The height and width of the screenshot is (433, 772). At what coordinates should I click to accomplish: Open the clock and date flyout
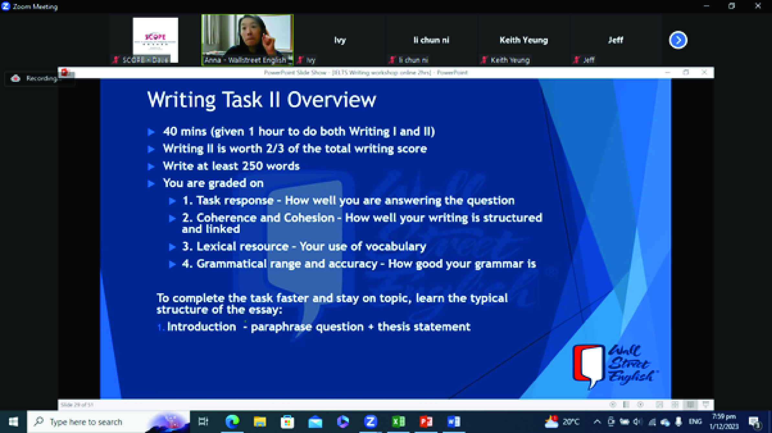pos(724,421)
